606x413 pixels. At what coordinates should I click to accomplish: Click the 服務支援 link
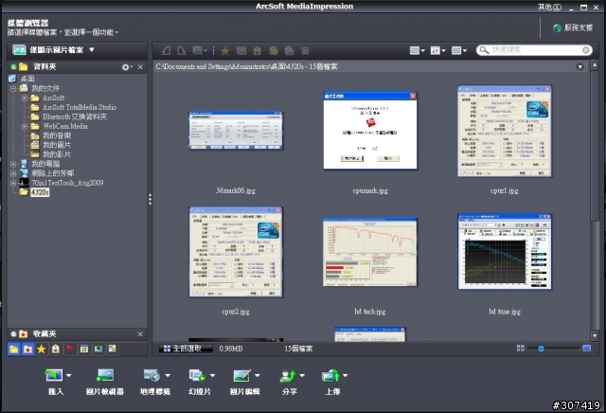coord(579,27)
